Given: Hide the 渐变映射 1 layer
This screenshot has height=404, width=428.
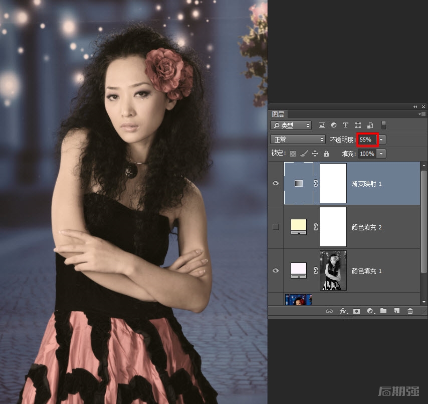Looking at the screenshot, I should click(x=276, y=184).
